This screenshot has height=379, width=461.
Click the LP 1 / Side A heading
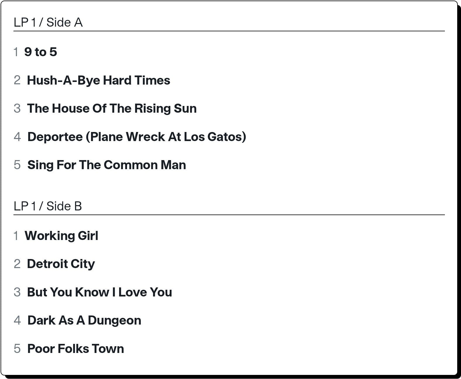coord(48,23)
